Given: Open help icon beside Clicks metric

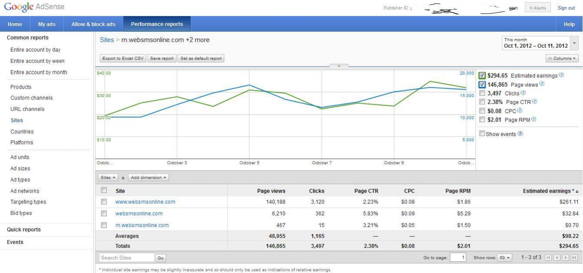Looking at the screenshot, I should click(523, 93).
